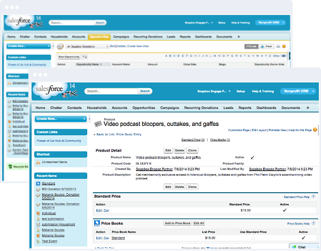Click the top Edit button in Product Detail
321x251 pixels.
(169, 150)
